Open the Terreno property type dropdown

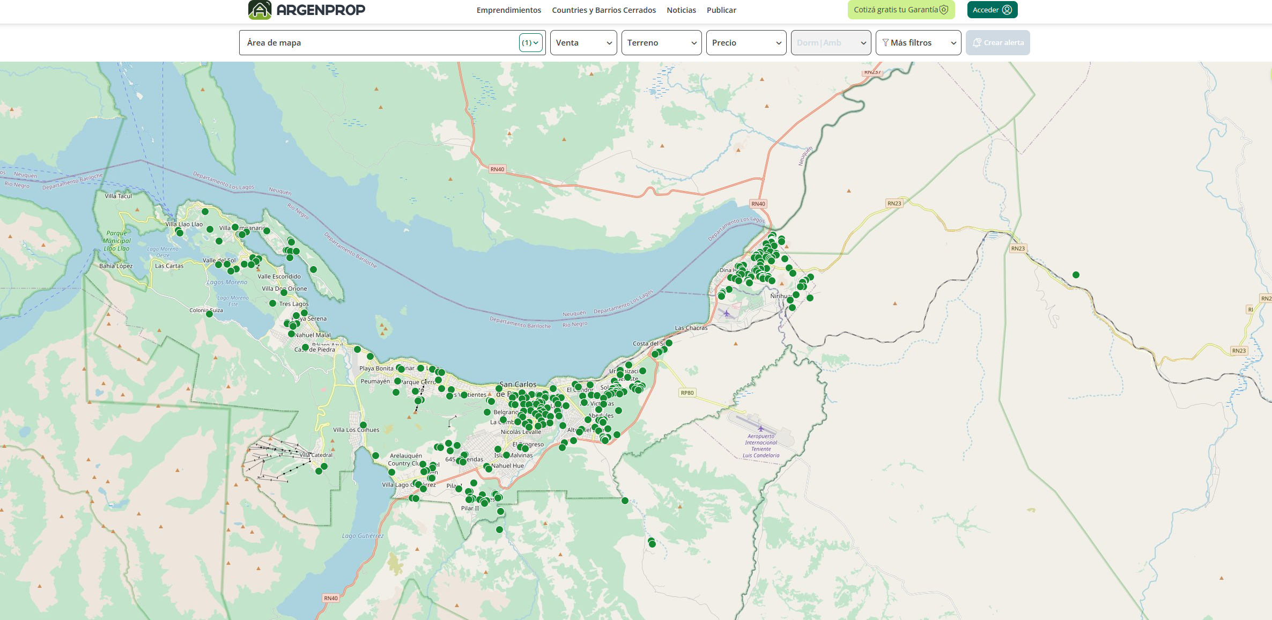tap(661, 43)
